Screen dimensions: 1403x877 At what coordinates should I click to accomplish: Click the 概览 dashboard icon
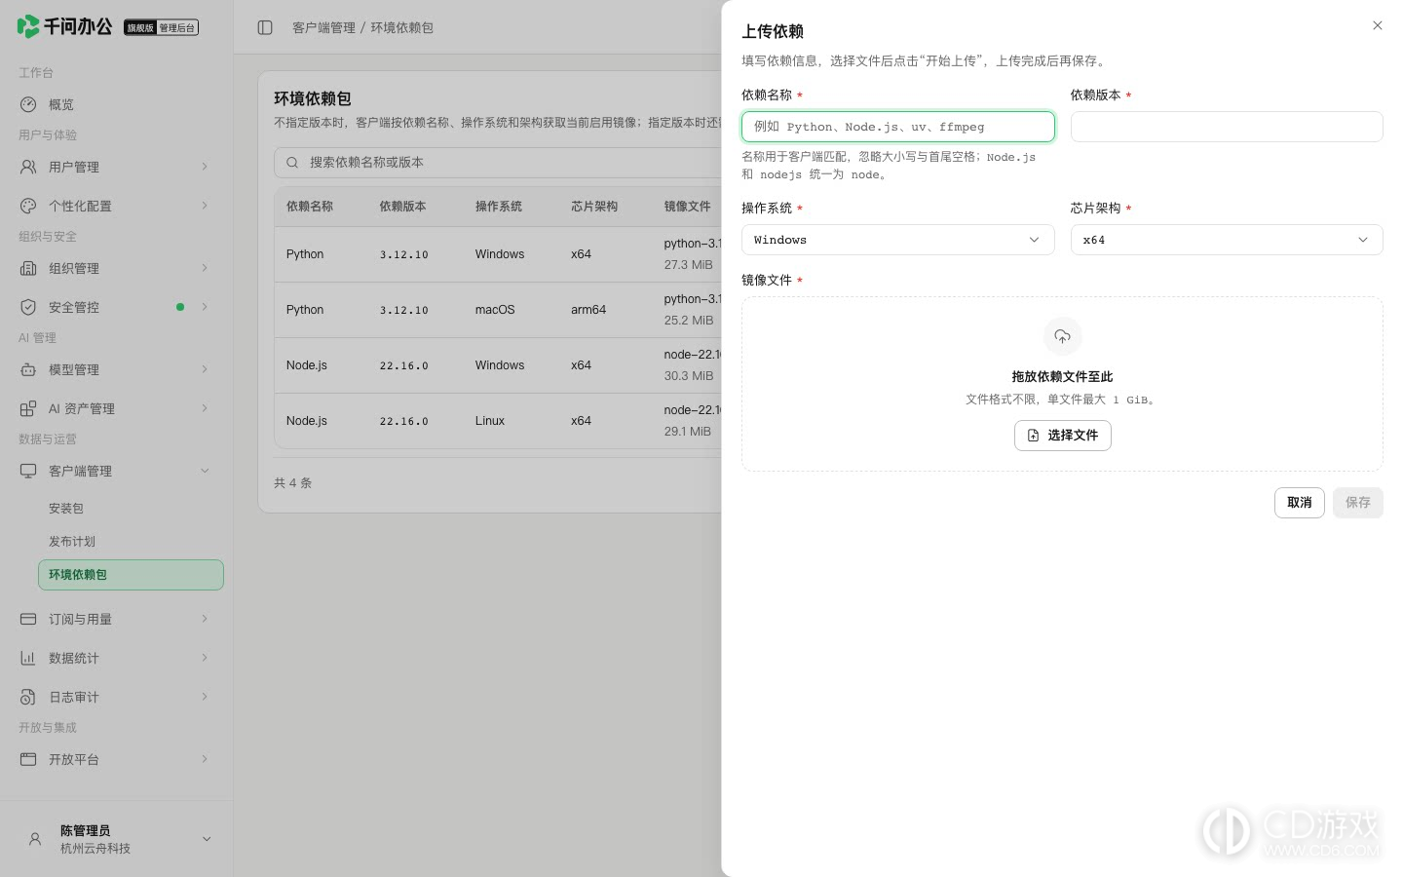(28, 104)
